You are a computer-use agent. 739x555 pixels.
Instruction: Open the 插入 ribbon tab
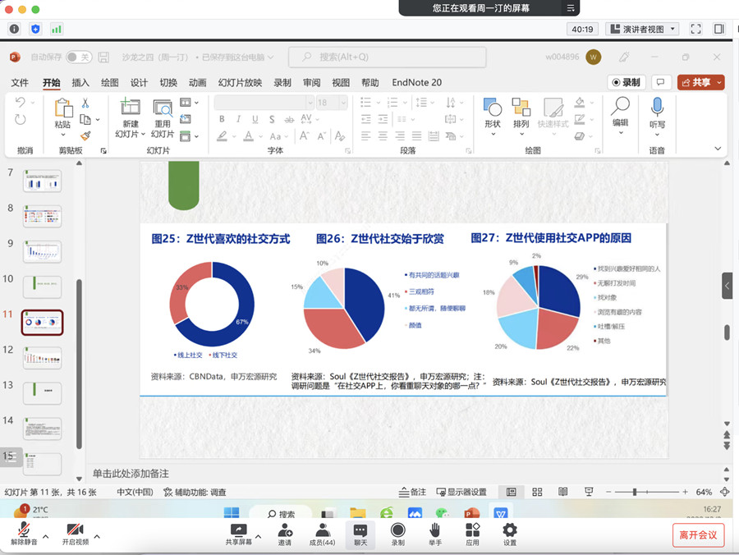pos(80,83)
